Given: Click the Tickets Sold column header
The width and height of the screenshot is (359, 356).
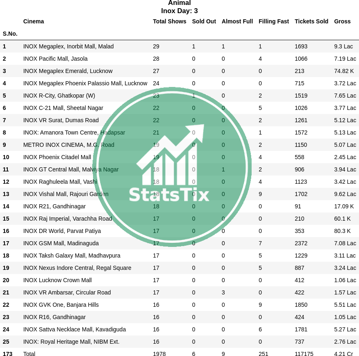Looking at the screenshot, I should (311, 21).
